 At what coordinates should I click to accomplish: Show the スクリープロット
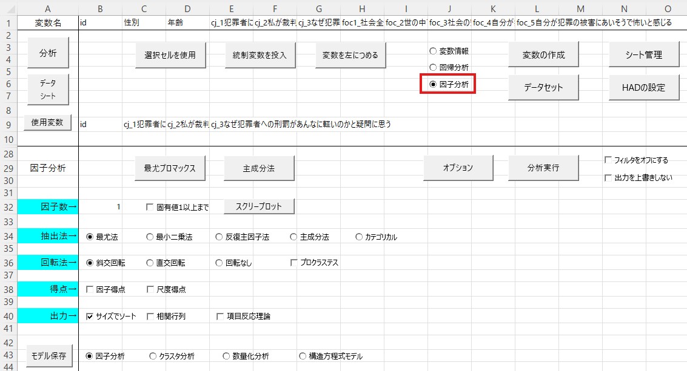point(260,206)
